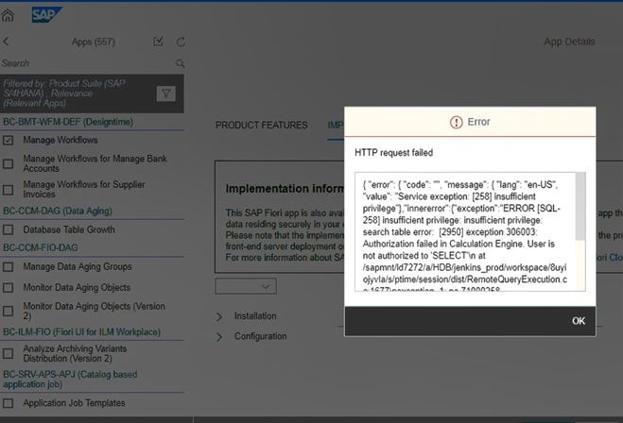Screen dimensions: 623x423
Task: Click the Configuration label
Action: pos(261,336)
